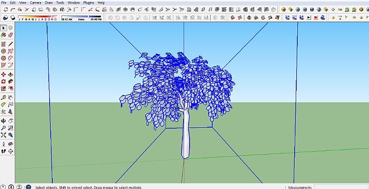Viewport: 369px width, 189px height.
Task: Pick the Zoom Window tool
Action: click(x=10, y=128)
